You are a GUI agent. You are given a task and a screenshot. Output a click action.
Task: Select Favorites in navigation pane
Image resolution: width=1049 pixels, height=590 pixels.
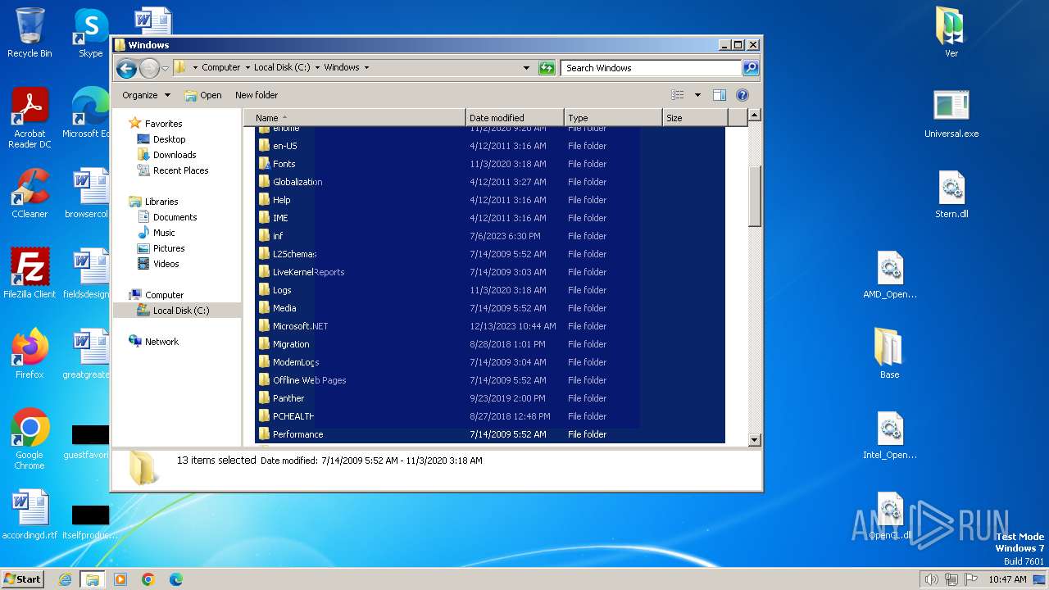[x=163, y=124]
